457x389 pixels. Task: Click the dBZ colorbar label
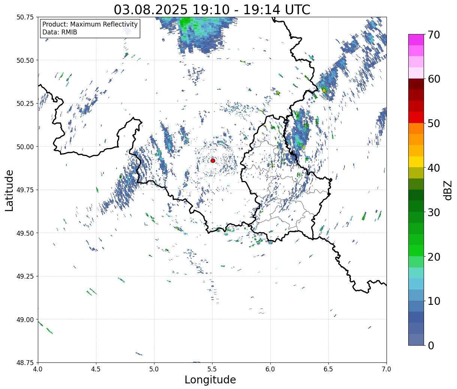[x=448, y=190]
